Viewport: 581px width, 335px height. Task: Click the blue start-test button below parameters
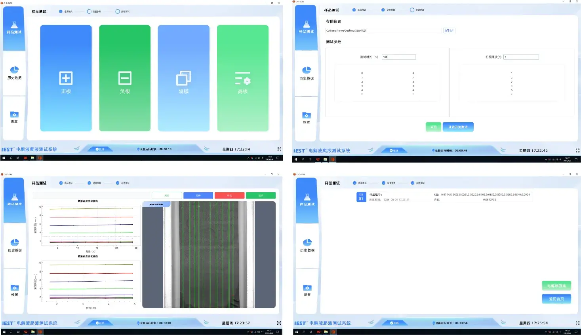[x=458, y=127]
